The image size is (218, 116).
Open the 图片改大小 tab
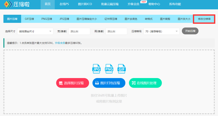184,19
